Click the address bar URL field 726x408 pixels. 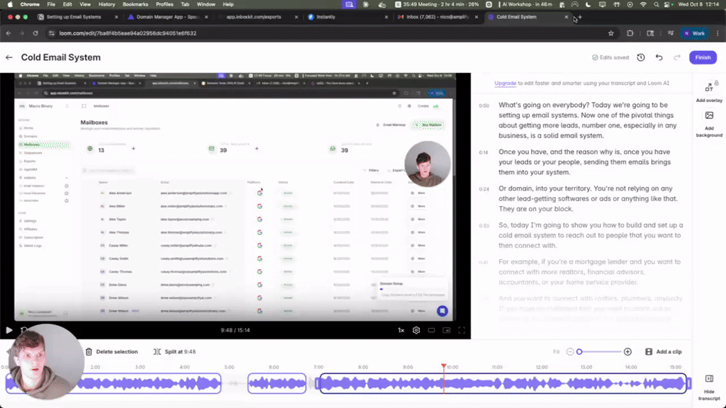click(324, 33)
